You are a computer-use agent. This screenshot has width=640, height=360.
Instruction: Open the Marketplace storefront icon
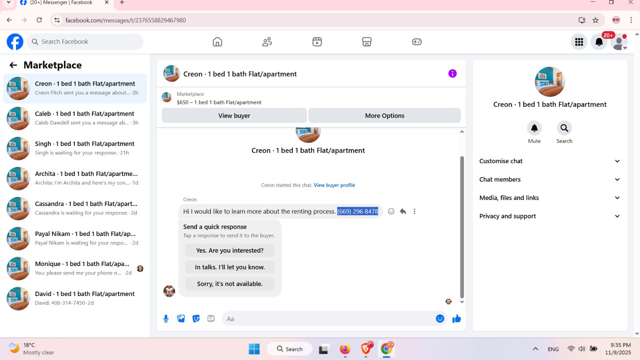click(x=367, y=42)
